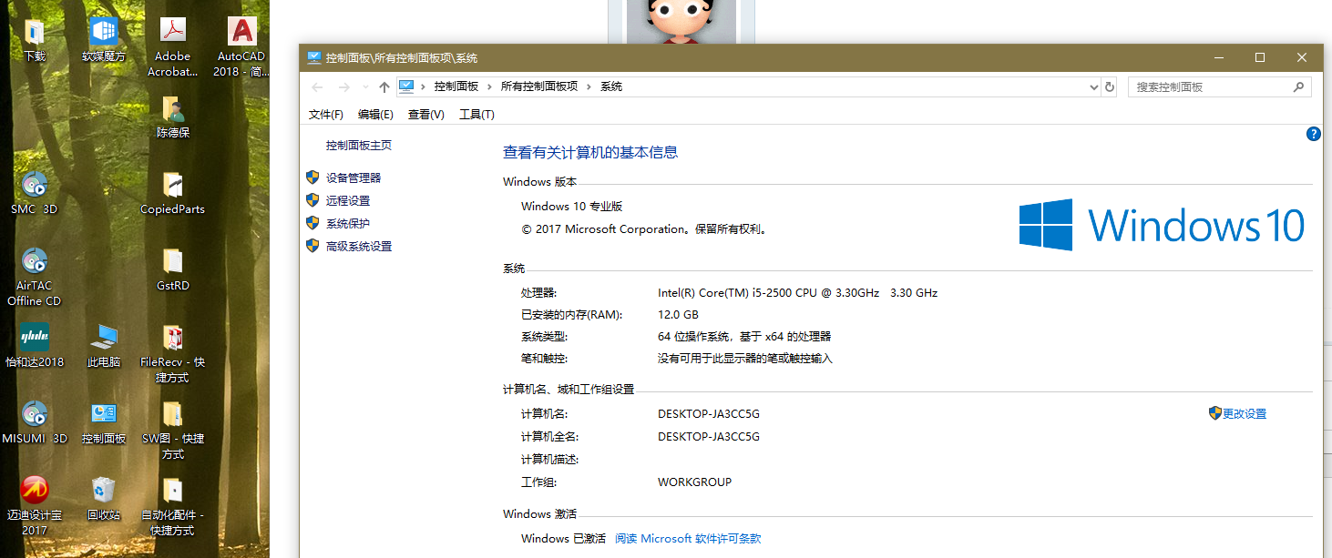
Task: Open the 查看(V) menu
Action: coord(425,114)
